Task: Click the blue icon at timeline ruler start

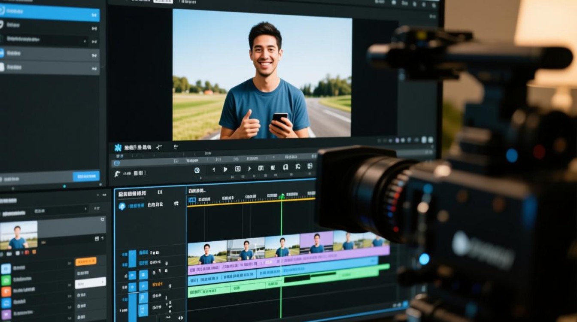Action: 192,200
